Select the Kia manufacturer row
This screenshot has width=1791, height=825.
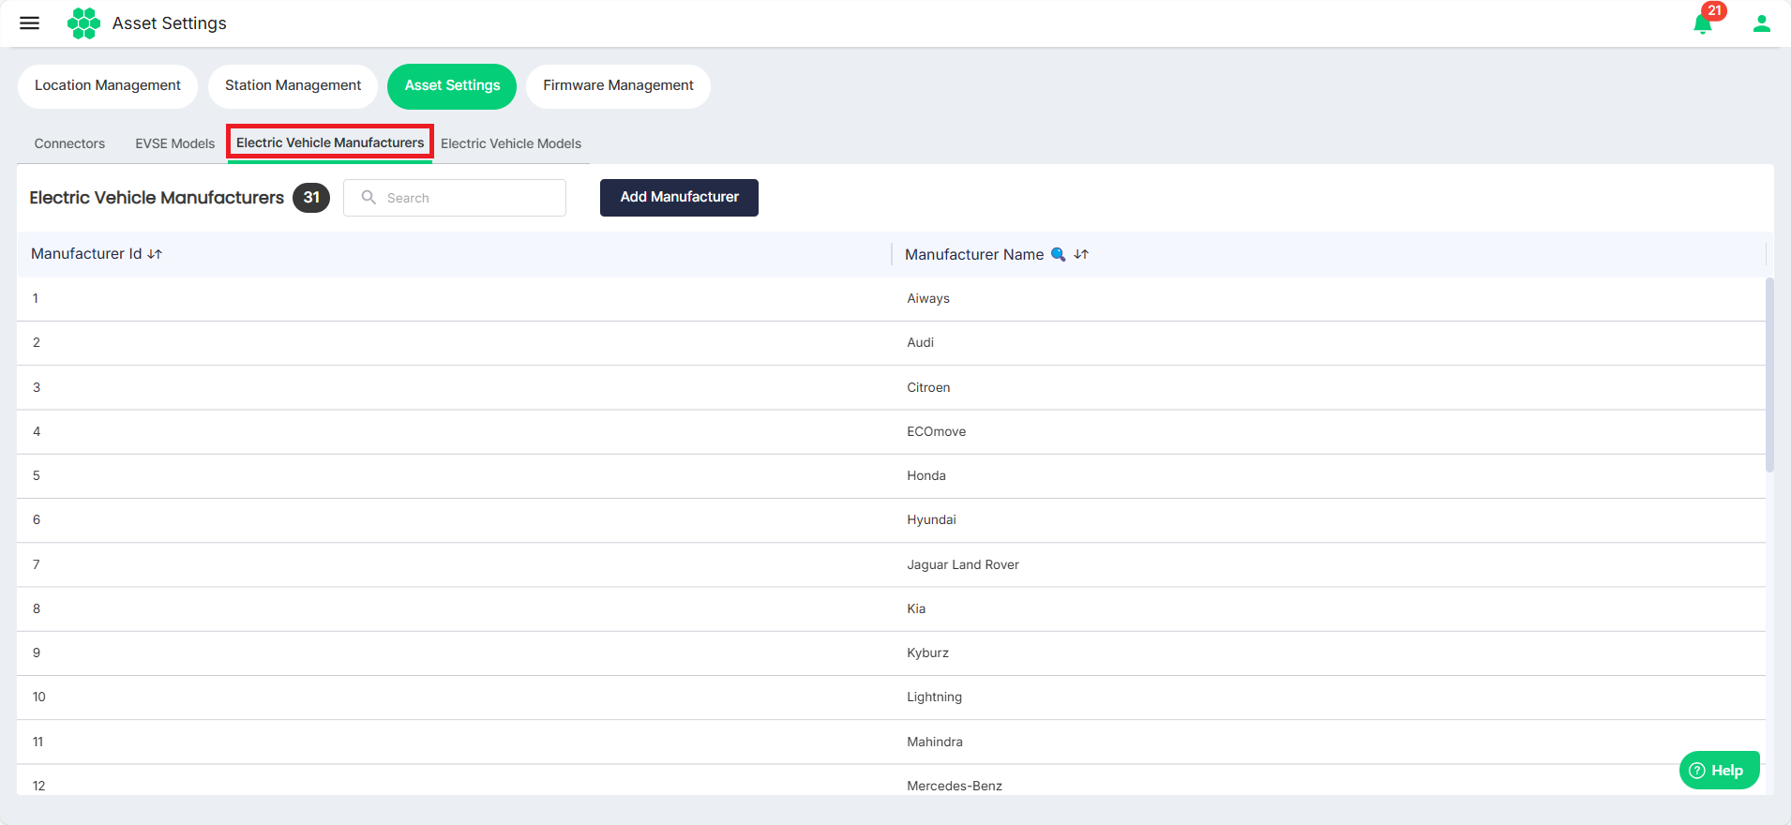pos(891,609)
